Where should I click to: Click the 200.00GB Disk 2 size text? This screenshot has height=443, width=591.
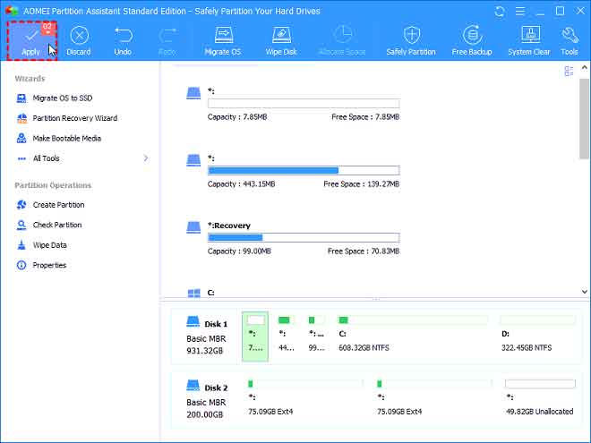click(x=205, y=414)
